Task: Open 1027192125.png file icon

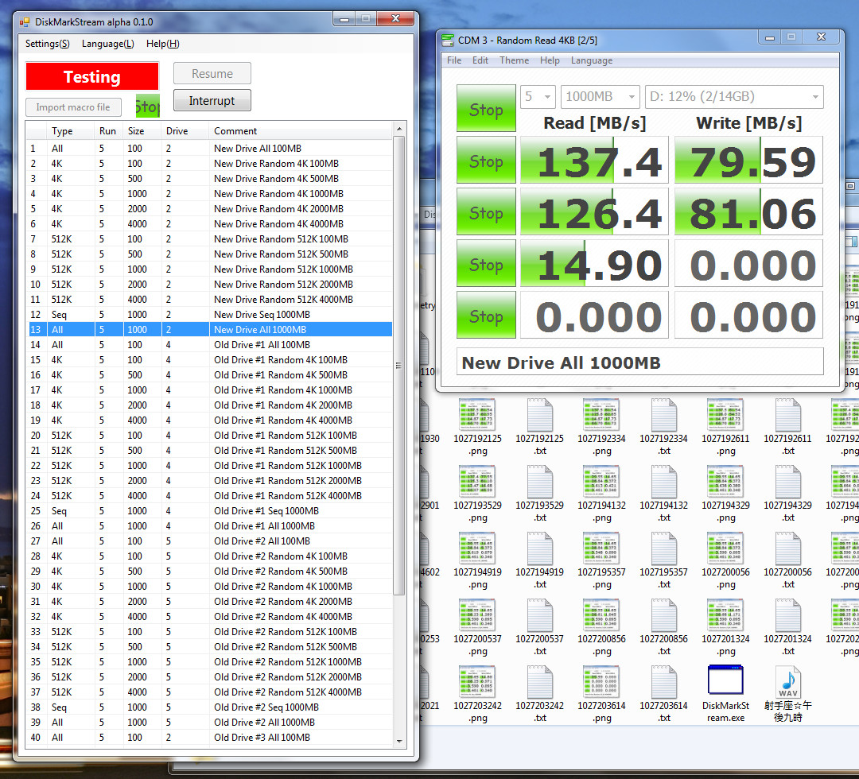Action: (x=477, y=415)
